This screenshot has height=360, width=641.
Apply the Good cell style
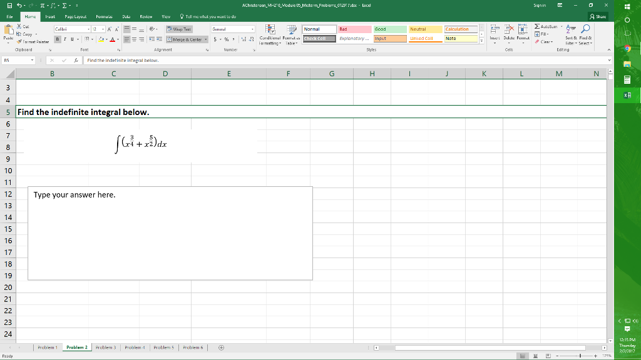pyautogui.click(x=388, y=29)
